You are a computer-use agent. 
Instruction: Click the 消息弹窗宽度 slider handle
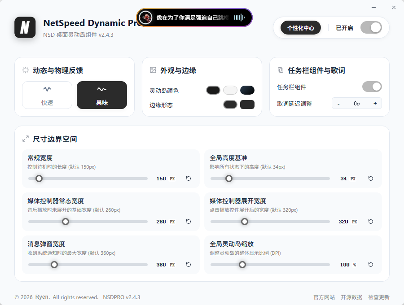(x=54, y=264)
